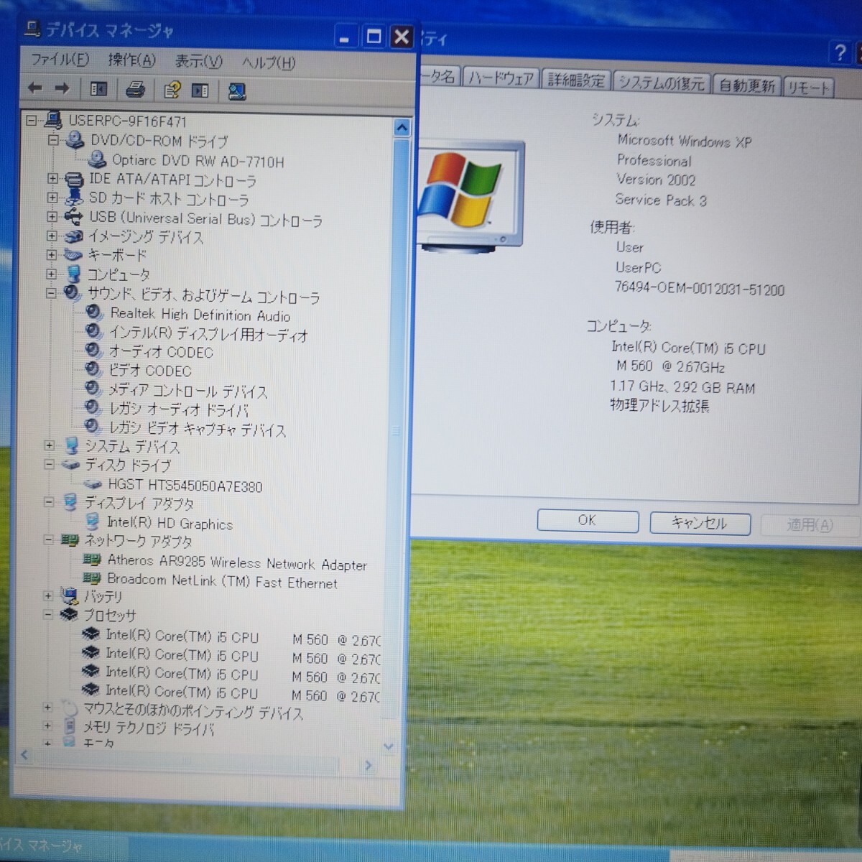Open the ヘルプ(H) menu
The height and width of the screenshot is (862, 862).
coord(268,63)
